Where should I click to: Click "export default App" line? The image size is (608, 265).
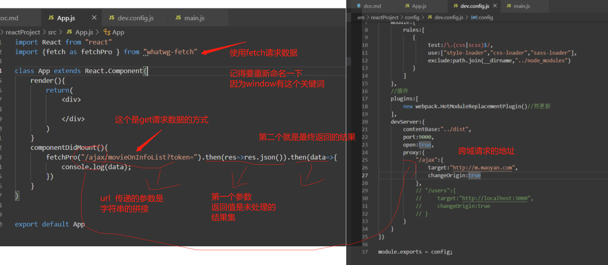tap(50, 224)
